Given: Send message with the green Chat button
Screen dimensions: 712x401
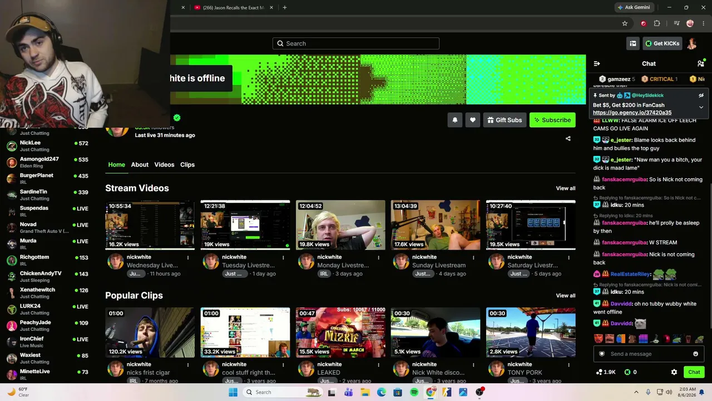Looking at the screenshot, I should [694, 372].
